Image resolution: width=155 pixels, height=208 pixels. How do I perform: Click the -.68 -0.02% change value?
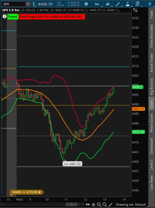pyautogui.click(x=60, y=4)
